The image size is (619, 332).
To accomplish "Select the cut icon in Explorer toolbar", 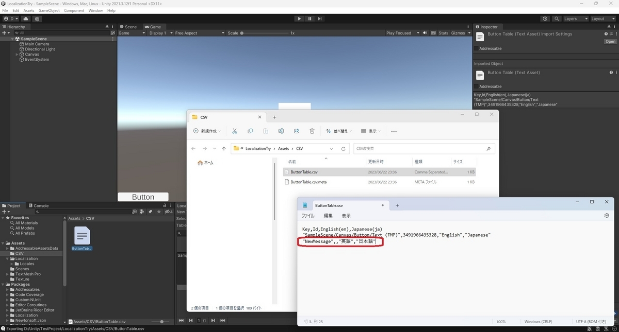I will pos(235,131).
